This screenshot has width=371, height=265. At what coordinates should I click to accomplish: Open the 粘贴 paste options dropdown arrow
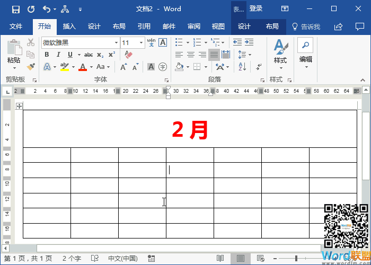point(14,68)
